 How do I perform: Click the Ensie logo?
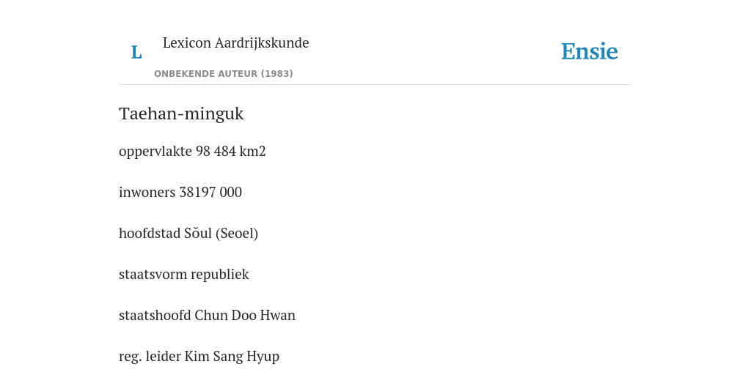pyautogui.click(x=590, y=52)
